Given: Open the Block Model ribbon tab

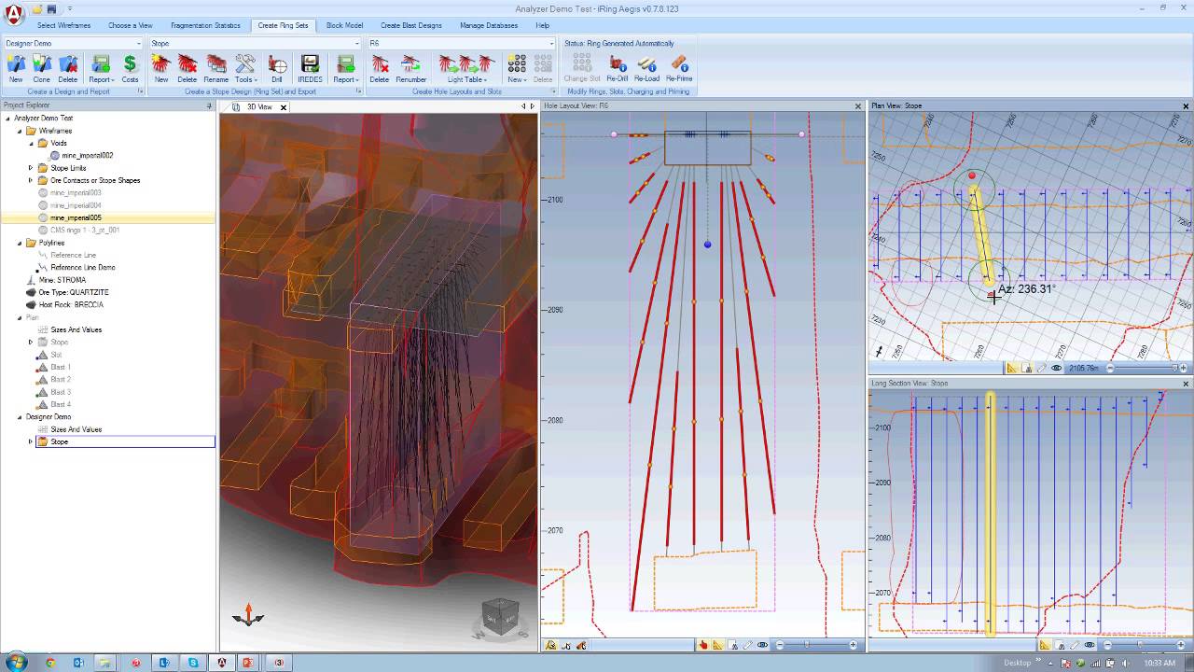Looking at the screenshot, I should [x=344, y=25].
